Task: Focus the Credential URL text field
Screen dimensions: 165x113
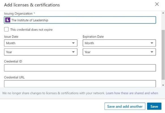Action: (80, 84)
